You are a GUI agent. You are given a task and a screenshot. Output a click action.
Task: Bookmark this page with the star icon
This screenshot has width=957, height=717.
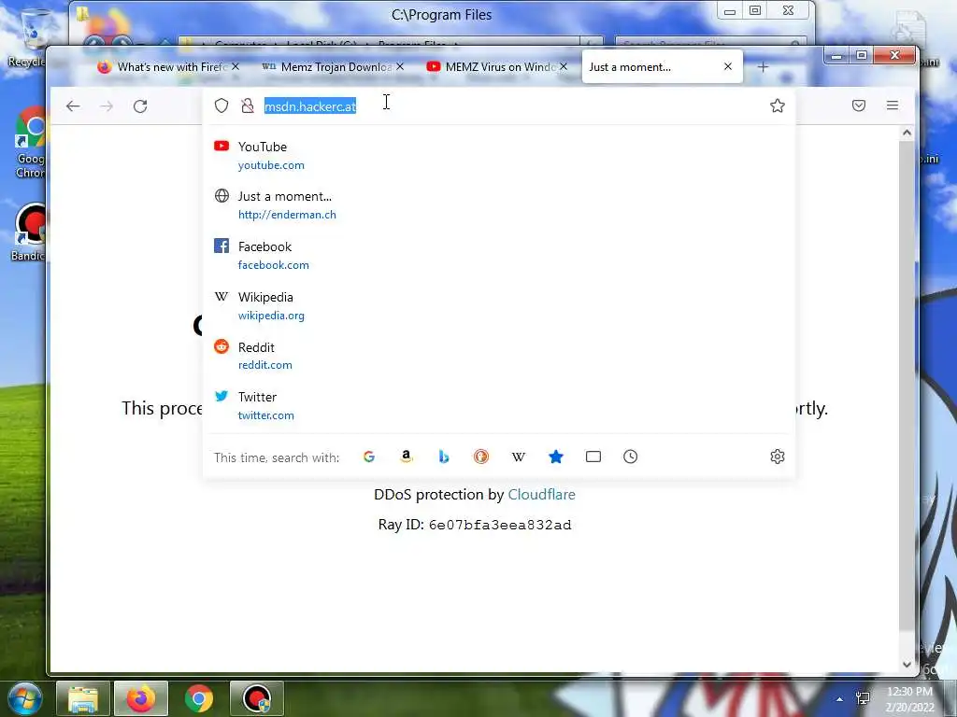(777, 106)
